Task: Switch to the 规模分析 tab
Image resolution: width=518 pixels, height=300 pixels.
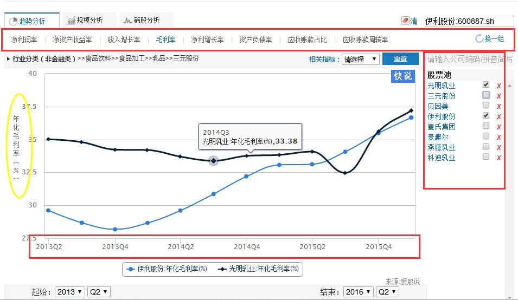Action: [x=89, y=21]
